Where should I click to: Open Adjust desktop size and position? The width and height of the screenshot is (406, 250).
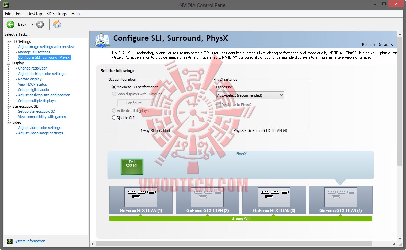pos(44,95)
